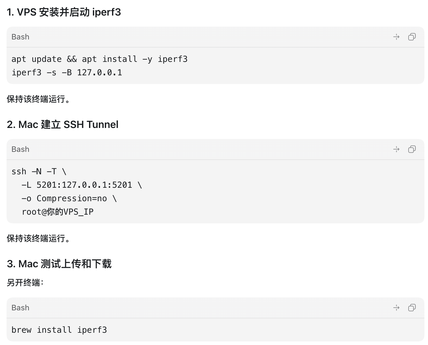
Task: Click the 'brew install iperf3' command text
Action: (59, 330)
